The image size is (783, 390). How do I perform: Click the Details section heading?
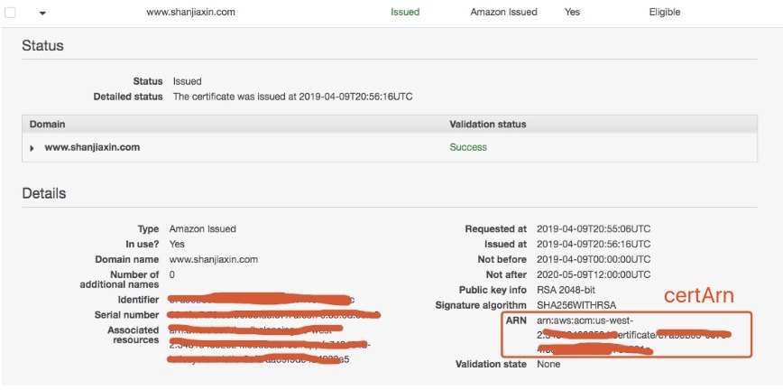click(44, 193)
